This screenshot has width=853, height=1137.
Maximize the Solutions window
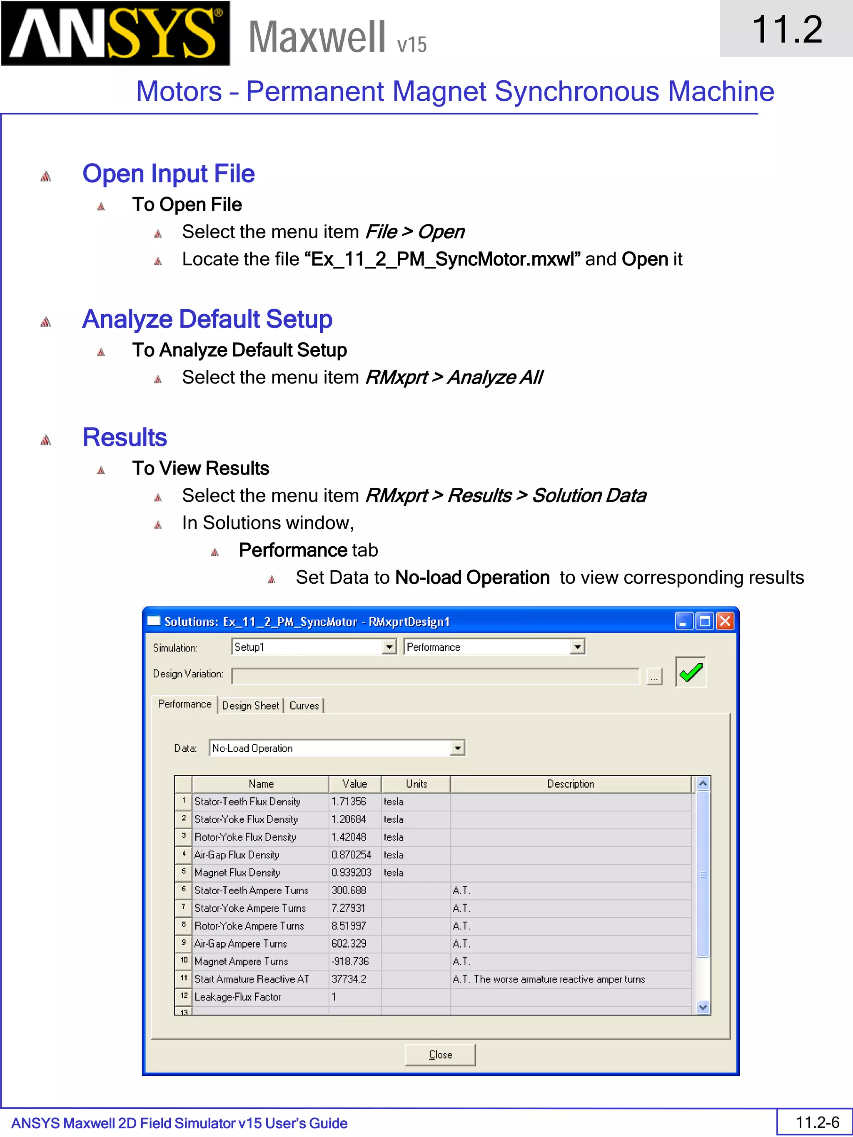tap(705, 621)
